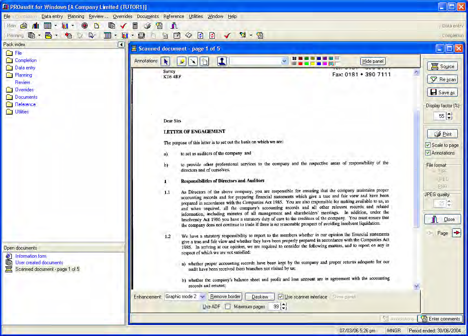Click the printer icon in Main toolbar
Image resolution: width=468 pixels, height=336 pixels.
point(147,26)
